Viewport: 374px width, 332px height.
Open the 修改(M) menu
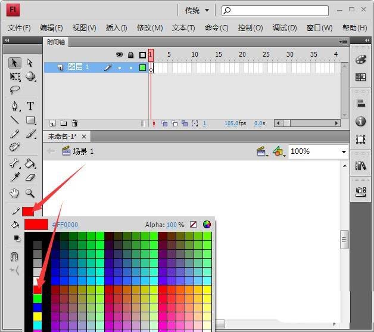tap(150, 28)
